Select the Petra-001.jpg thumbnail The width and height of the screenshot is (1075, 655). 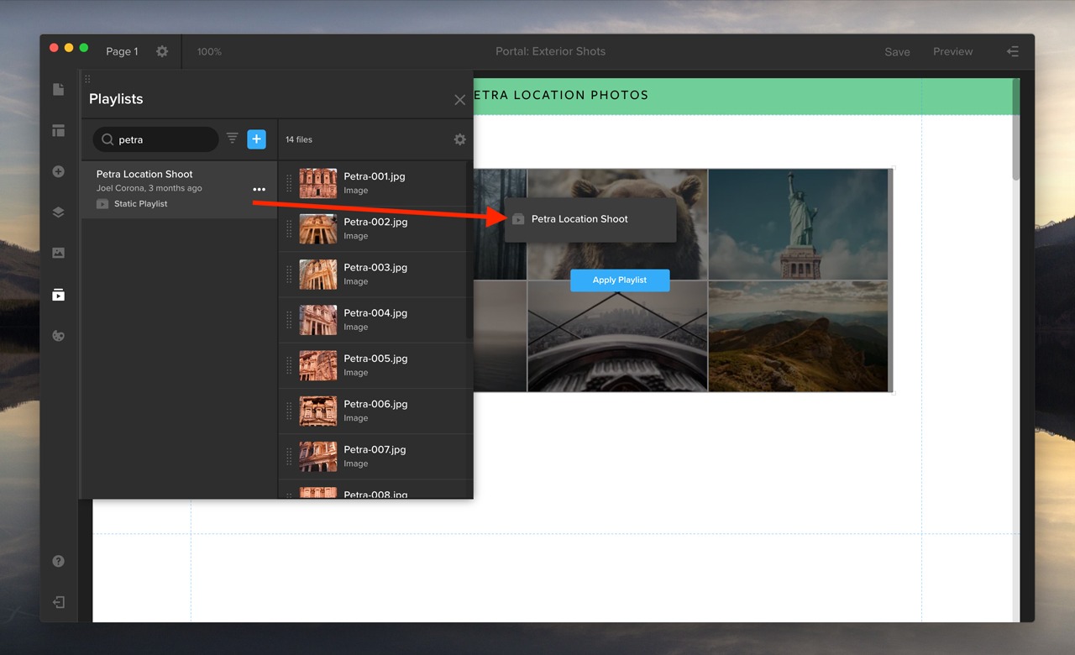[x=318, y=183]
